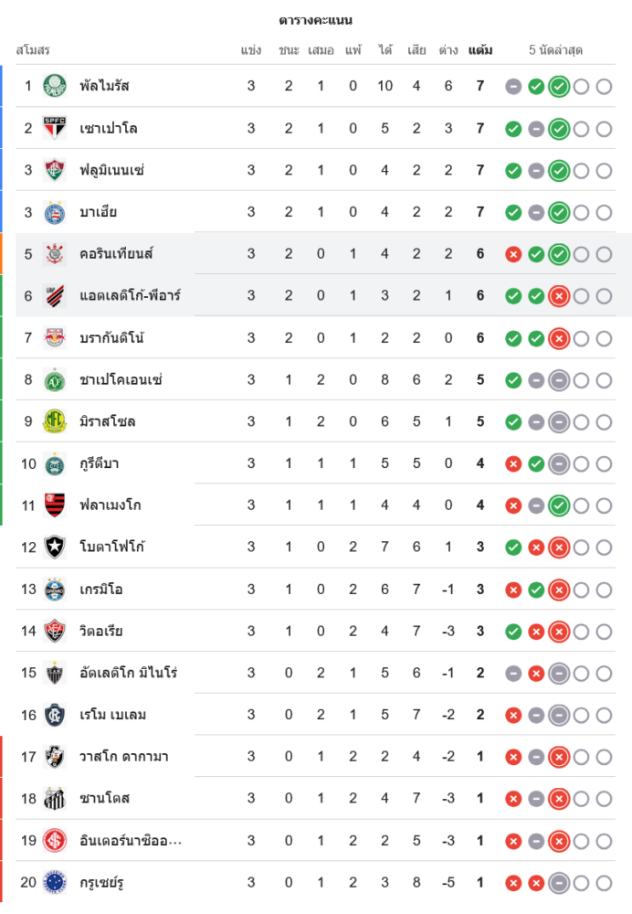Open the Santos club crest
Viewport: 632px width, 914px height.
pyautogui.click(x=55, y=799)
